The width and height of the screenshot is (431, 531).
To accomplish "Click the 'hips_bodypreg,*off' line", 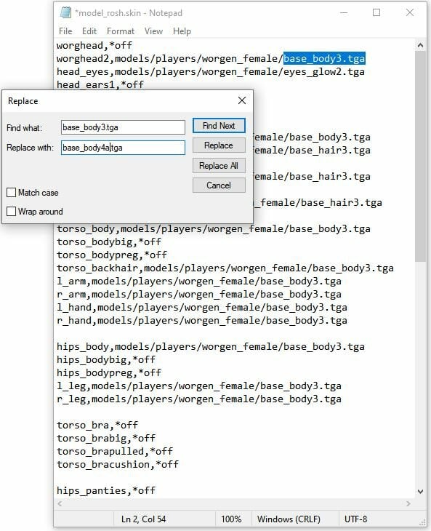I will point(109,373).
